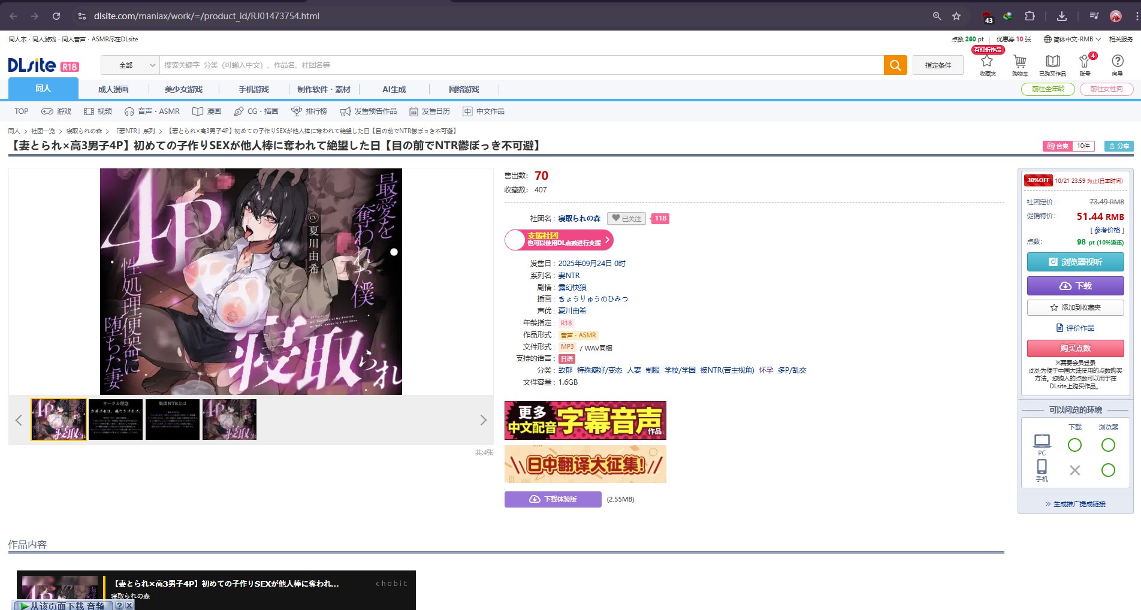
Task: Open the purchased works book icon
Action: coord(1052,62)
